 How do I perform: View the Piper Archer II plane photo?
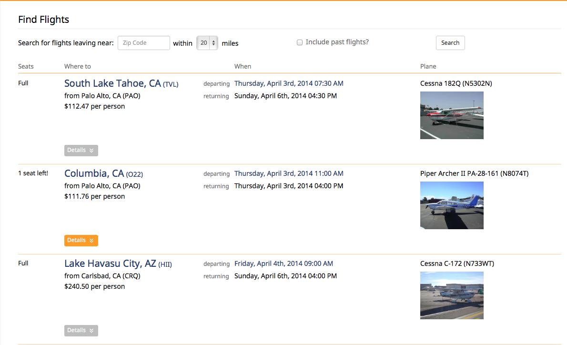452,205
